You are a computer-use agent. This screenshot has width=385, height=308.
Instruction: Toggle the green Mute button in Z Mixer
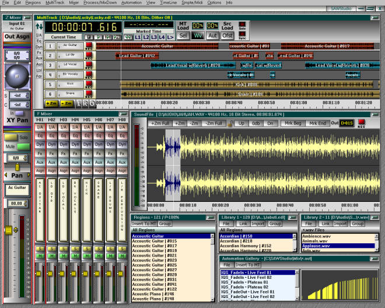click(x=23, y=146)
